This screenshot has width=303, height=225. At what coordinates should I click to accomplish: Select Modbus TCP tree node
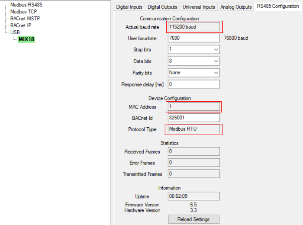pos(23,12)
